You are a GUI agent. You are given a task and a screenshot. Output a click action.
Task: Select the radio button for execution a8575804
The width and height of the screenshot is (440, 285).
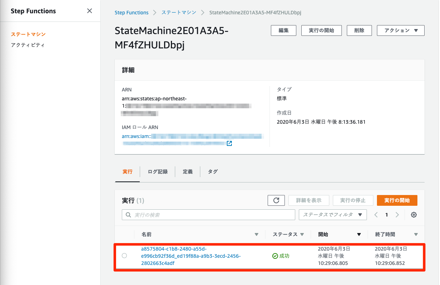pyautogui.click(x=124, y=256)
